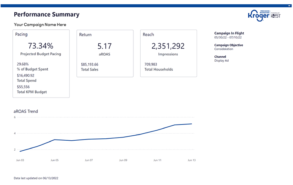Click the small minimize icon in top bar
293x185 pixels.
(290, 6)
